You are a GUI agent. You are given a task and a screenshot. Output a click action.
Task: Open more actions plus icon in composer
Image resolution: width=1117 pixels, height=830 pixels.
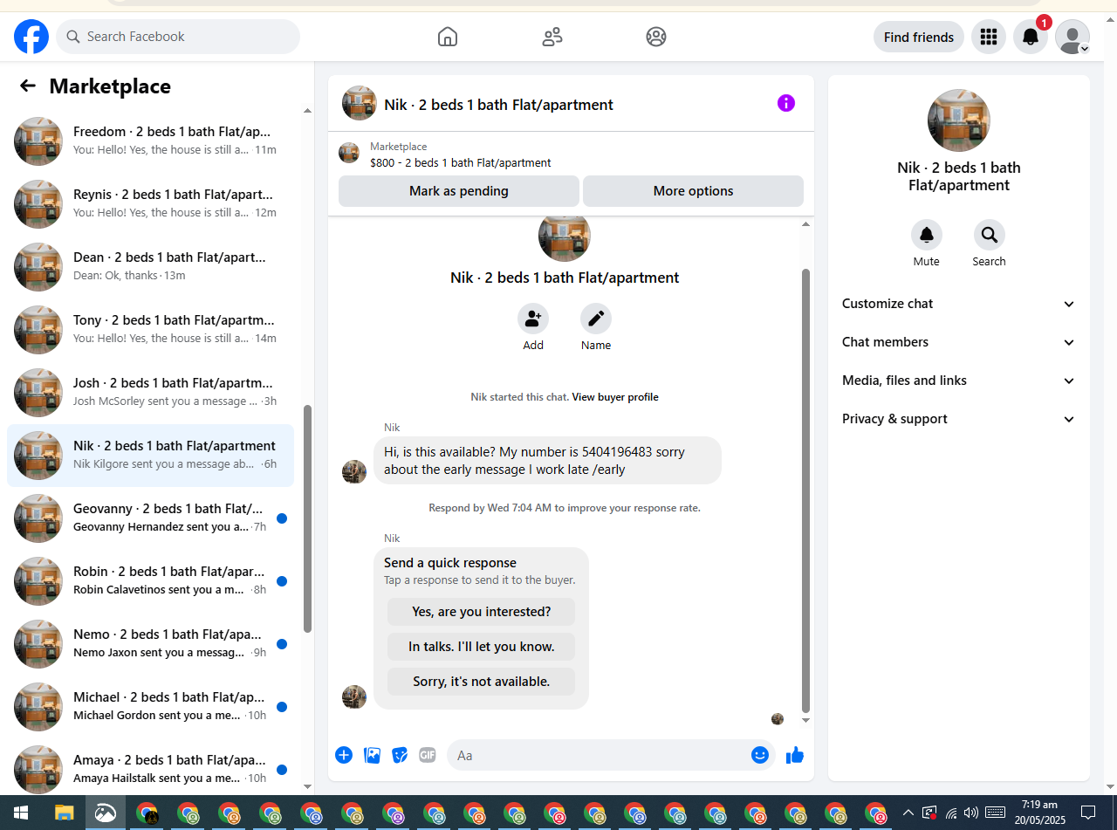click(x=344, y=755)
